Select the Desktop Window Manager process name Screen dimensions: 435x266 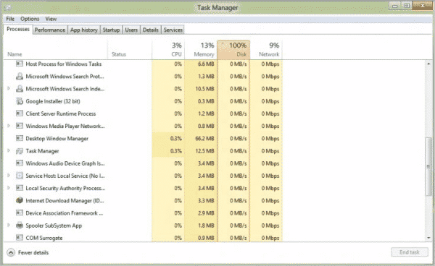(x=57, y=139)
